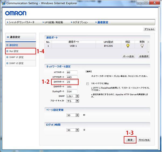
Task: Open the UPS起動/再起動 tab
Action: [53, 22]
